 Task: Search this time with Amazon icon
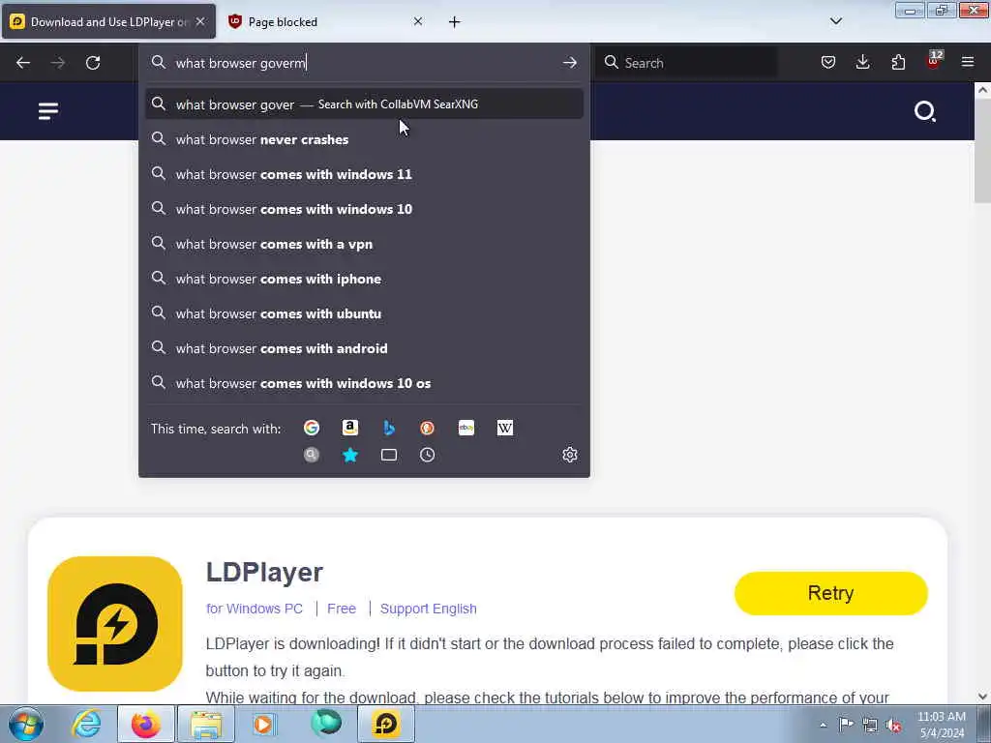pyautogui.click(x=350, y=428)
